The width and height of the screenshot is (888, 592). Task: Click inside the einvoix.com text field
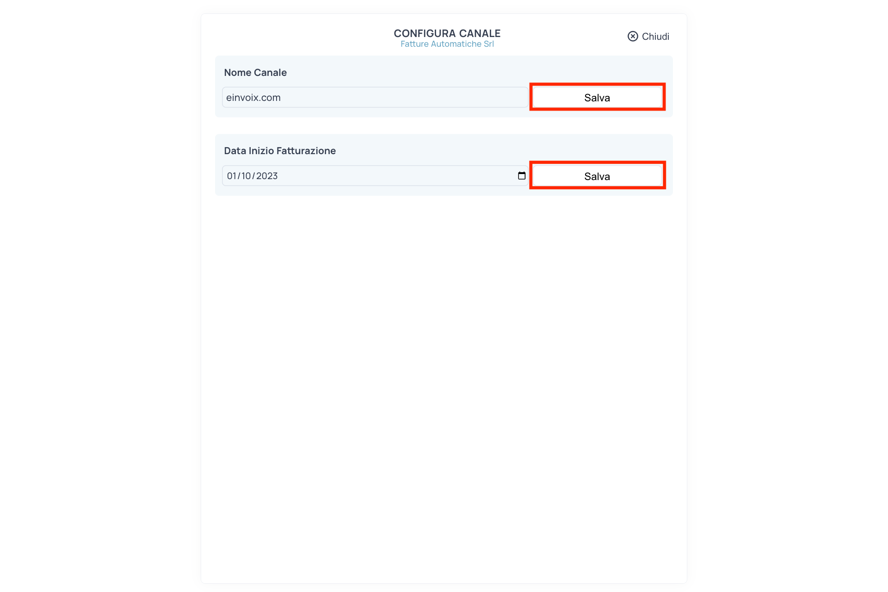[x=374, y=97]
